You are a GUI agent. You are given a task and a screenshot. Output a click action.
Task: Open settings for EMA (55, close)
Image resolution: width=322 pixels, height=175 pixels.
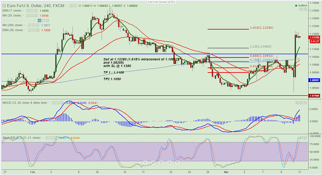[34, 30]
